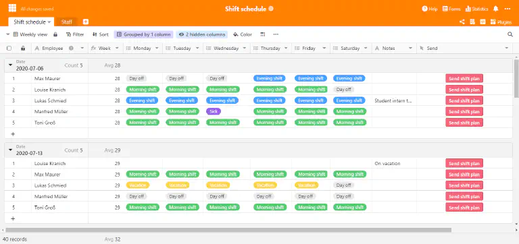Open the 2 hidden columns toggle
Screen dimensions: 519x244
pyautogui.click(x=201, y=34)
